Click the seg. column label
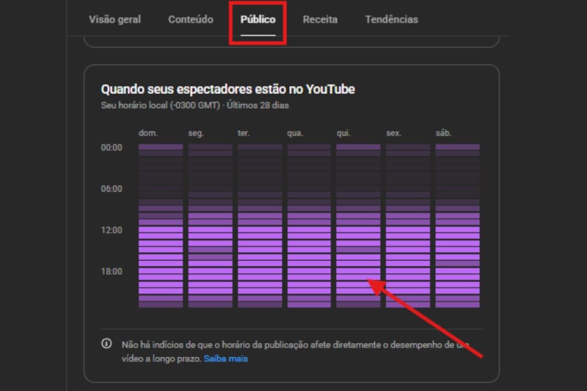This screenshot has height=391, width=587. coord(196,134)
